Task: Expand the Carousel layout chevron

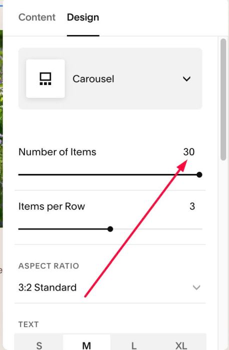Action: [x=186, y=79]
